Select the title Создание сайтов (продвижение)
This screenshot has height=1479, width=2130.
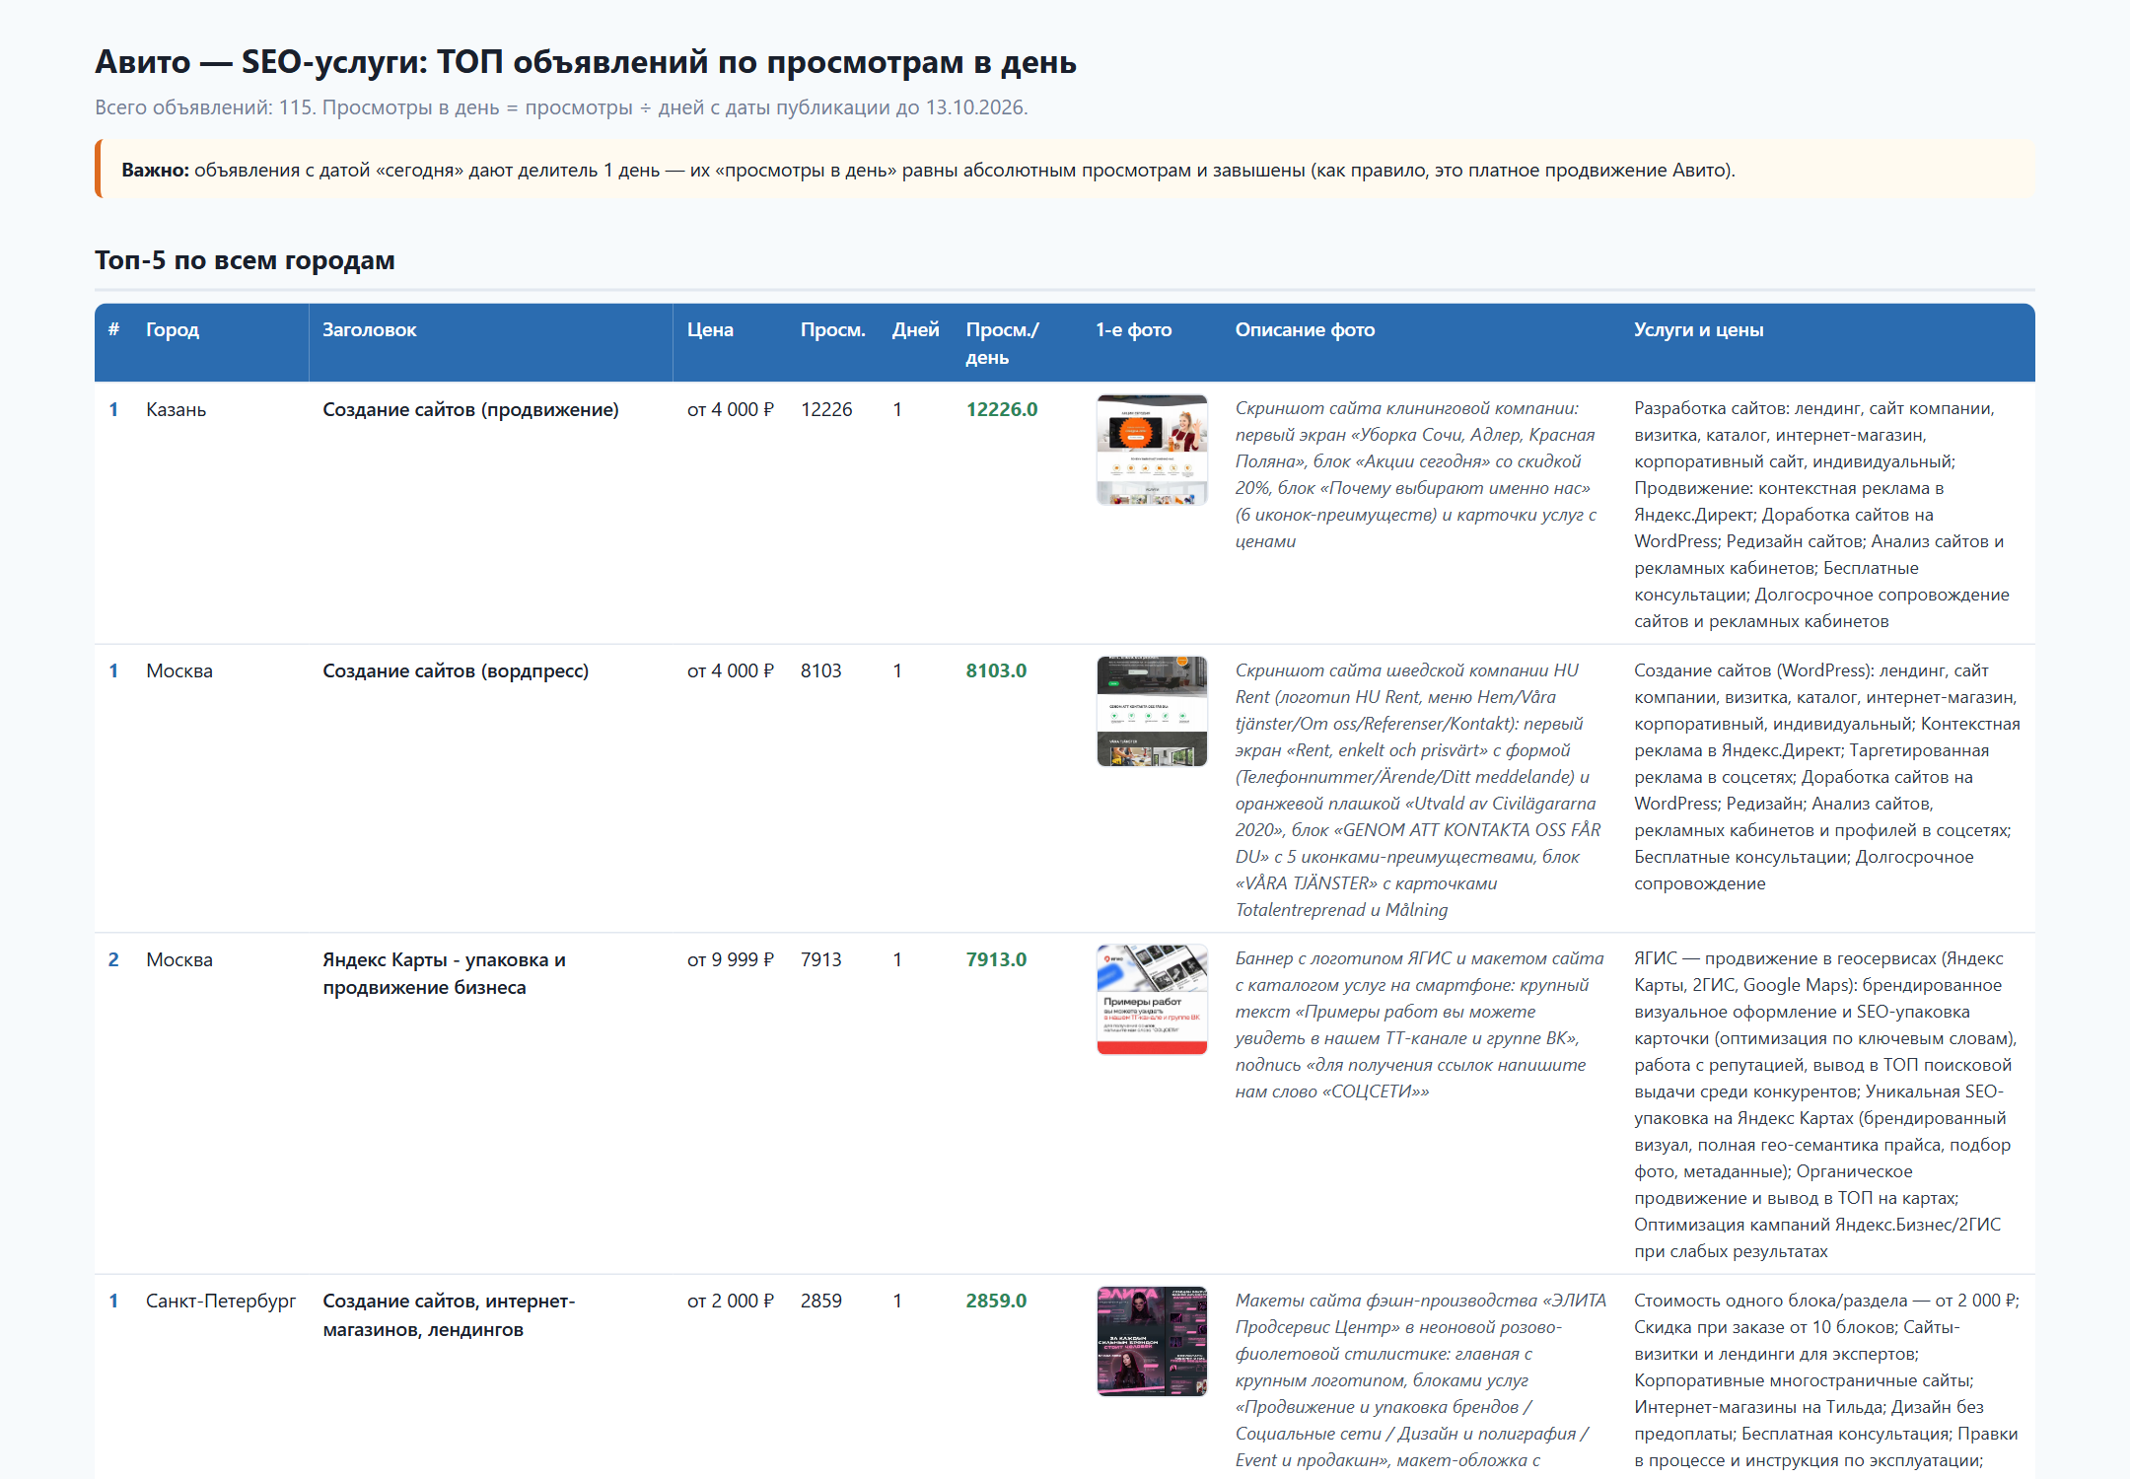[x=470, y=409]
